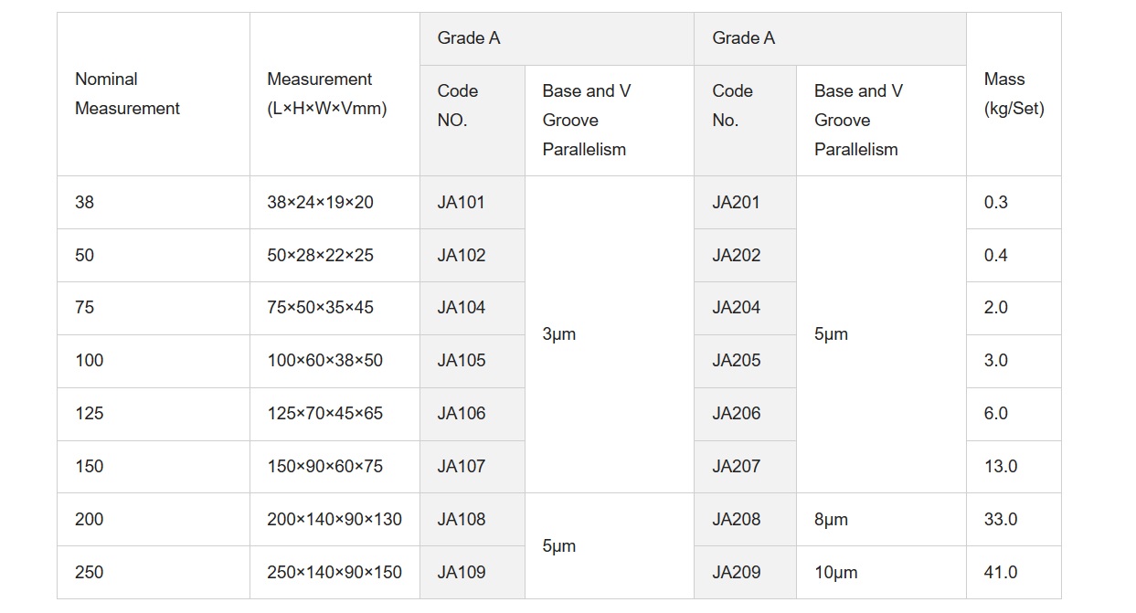Select the Code NO. header cell
Image resolution: width=1136 pixels, height=613 pixels.
472,121
